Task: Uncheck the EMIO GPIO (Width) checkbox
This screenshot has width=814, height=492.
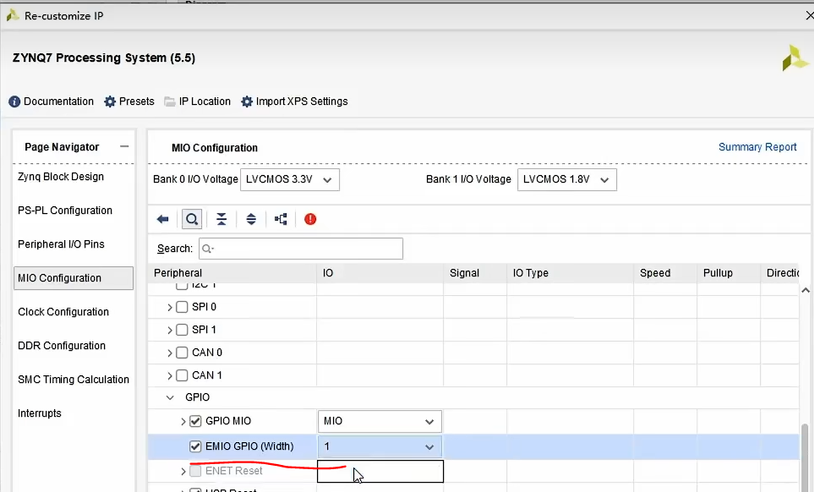Action: click(195, 446)
